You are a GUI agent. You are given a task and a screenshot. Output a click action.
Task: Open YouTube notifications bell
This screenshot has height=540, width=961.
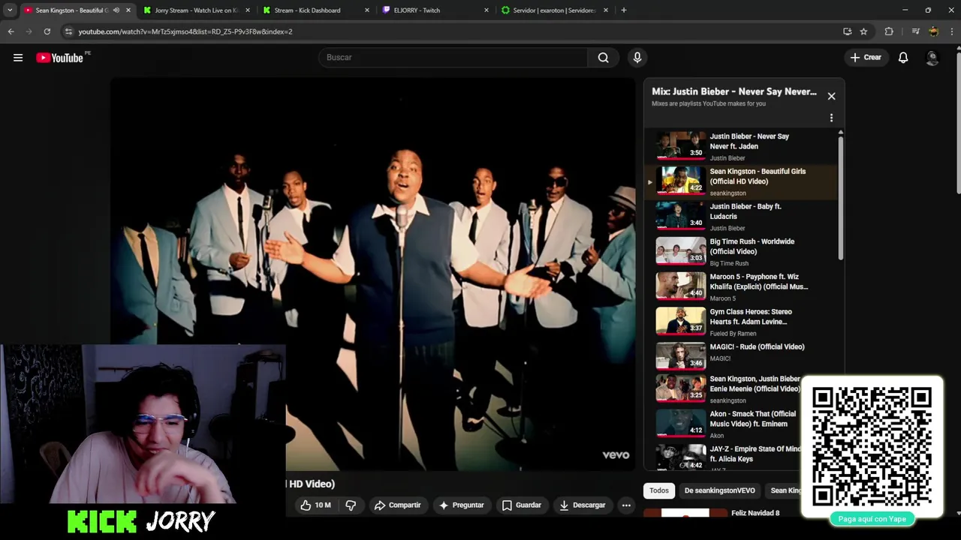903,58
